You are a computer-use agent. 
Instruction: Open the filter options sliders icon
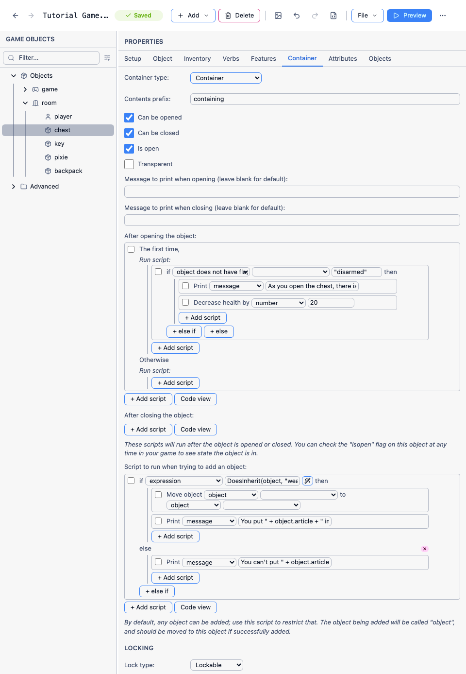click(x=107, y=58)
